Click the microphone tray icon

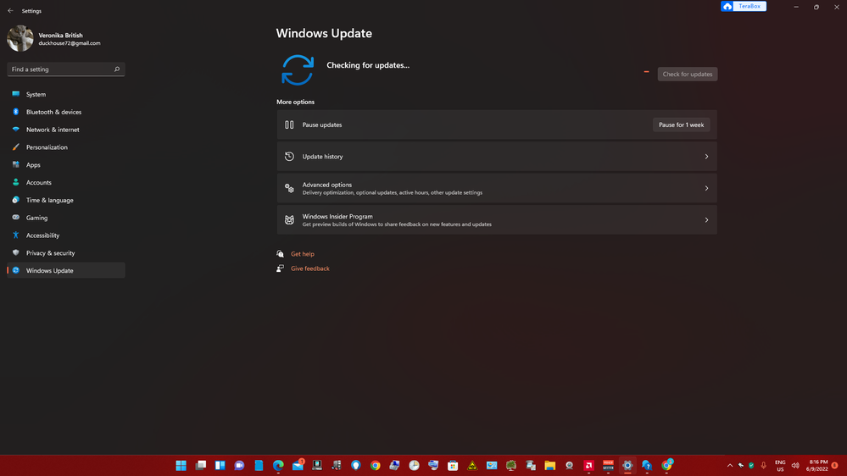[763, 465]
